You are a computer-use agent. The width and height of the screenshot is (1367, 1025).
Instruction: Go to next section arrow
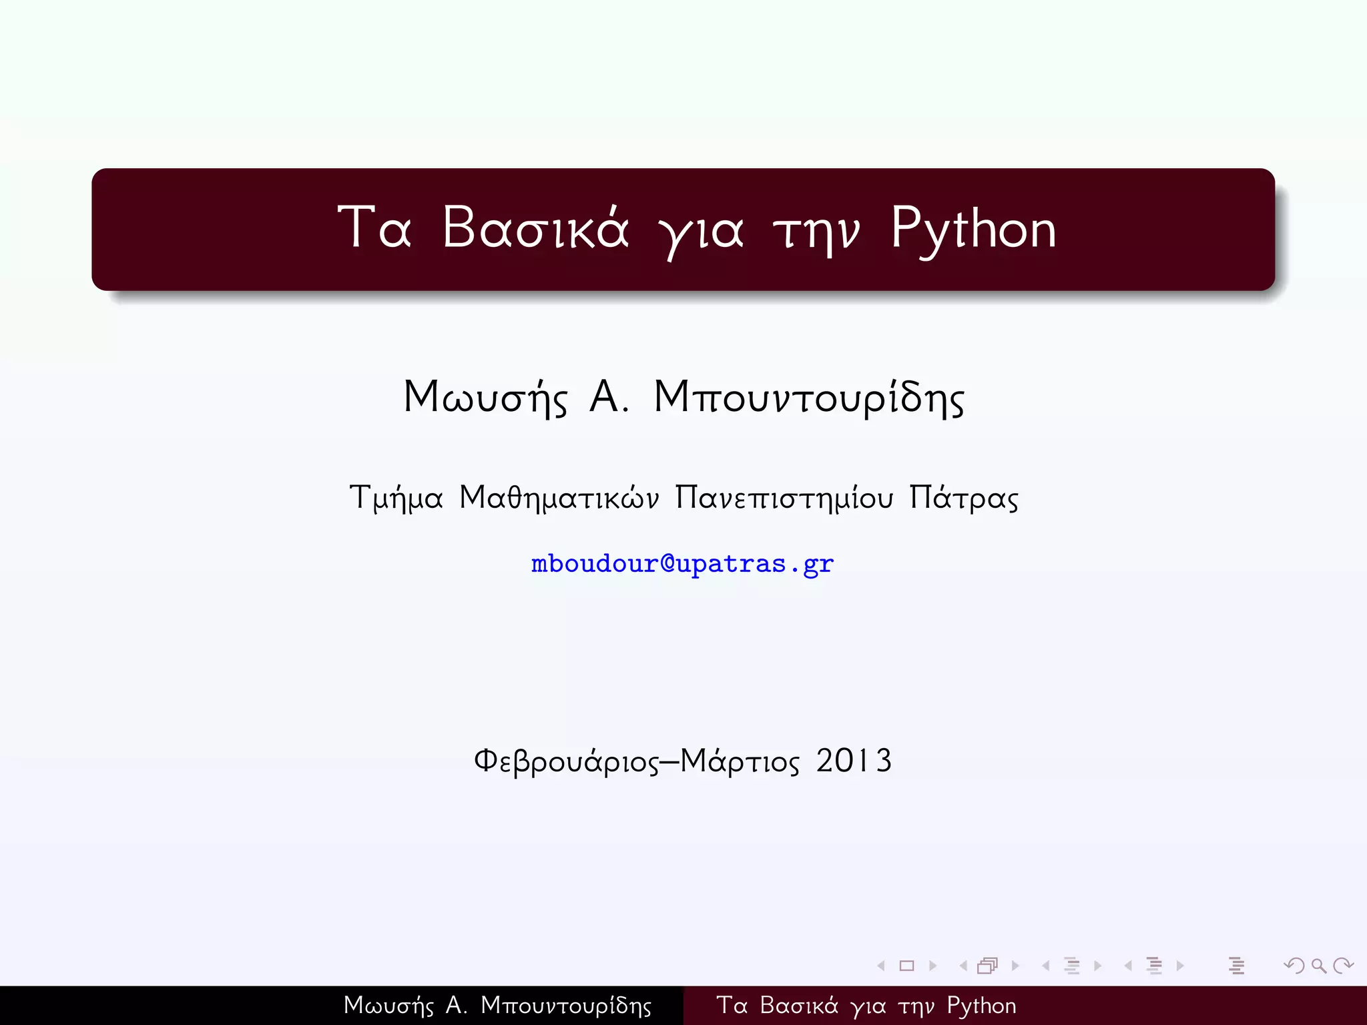[1180, 966]
